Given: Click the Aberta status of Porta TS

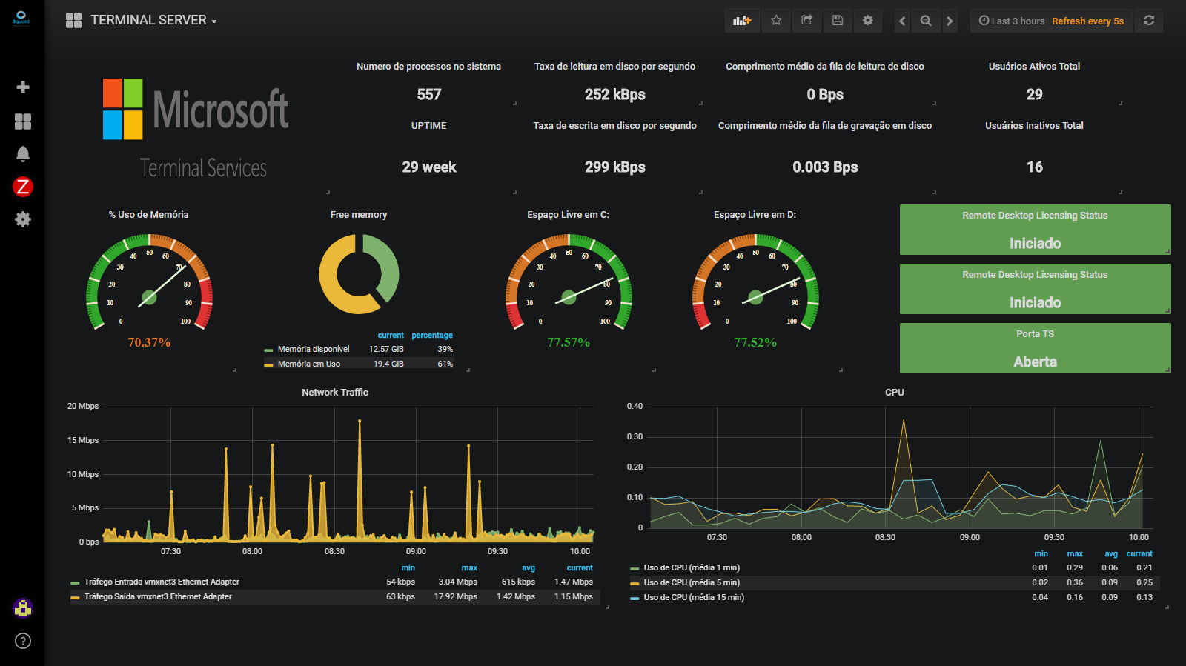Looking at the screenshot, I should 1036,362.
